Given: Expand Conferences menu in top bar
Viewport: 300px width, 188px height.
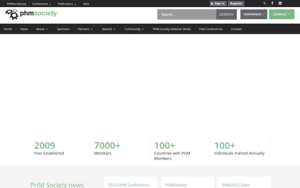Looking at the screenshot, I should (x=42, y=4).
